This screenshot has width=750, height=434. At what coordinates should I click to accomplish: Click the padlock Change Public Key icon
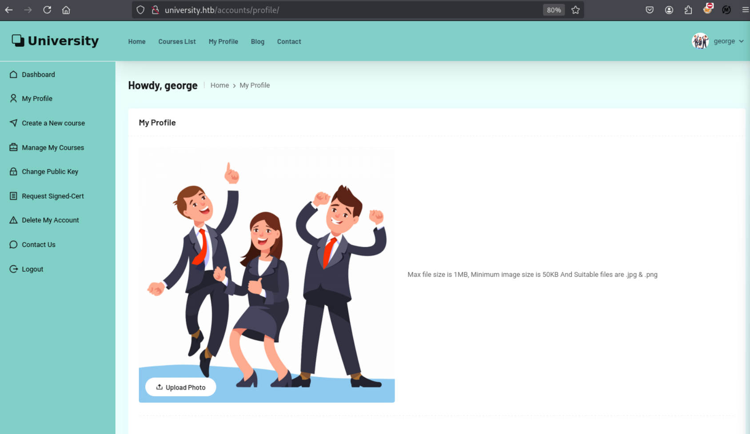click(13, 171)
